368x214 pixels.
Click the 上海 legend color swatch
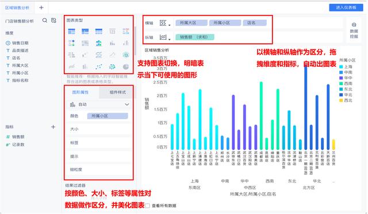coord(341,67)
